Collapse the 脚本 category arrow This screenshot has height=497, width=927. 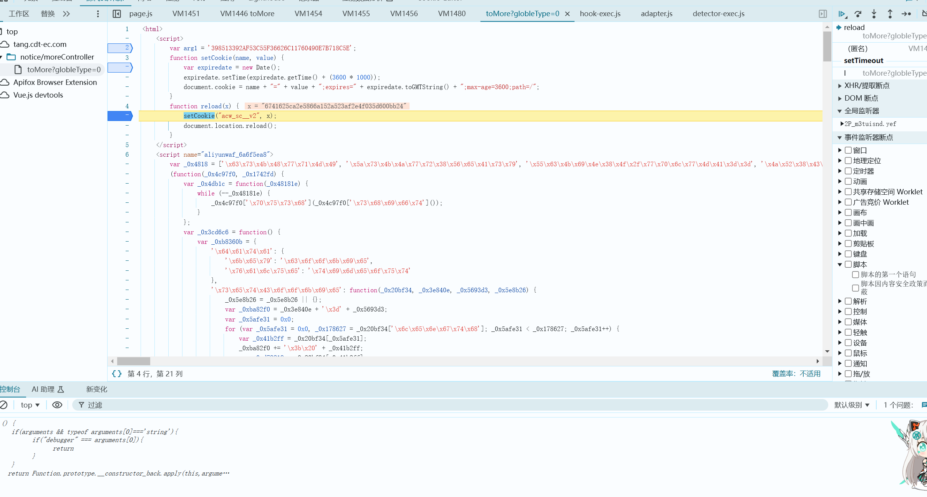pos(840,265)
